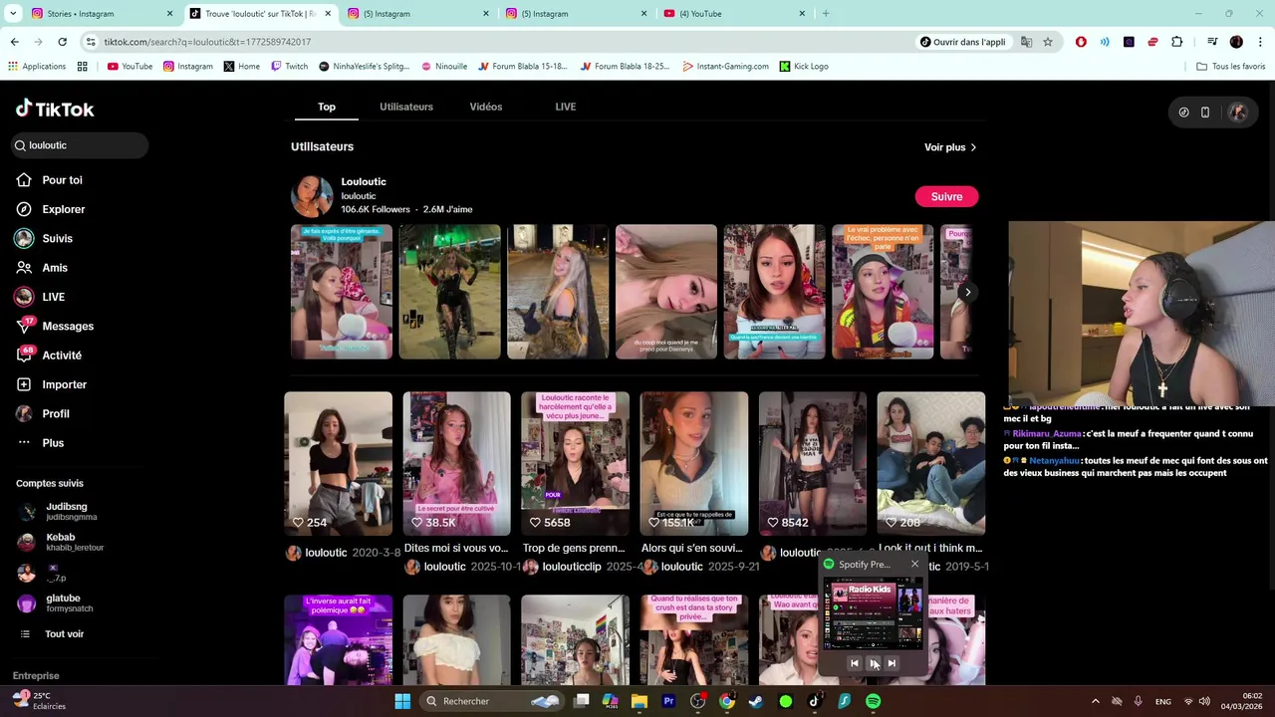1275x717 pixels.
Task: Open a new browser tab
Action: coord(826,14)
